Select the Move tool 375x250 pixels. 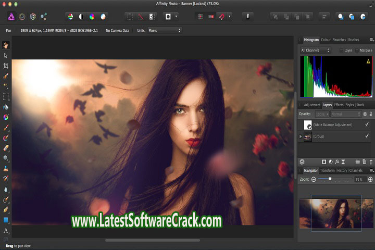coord(6,56)
